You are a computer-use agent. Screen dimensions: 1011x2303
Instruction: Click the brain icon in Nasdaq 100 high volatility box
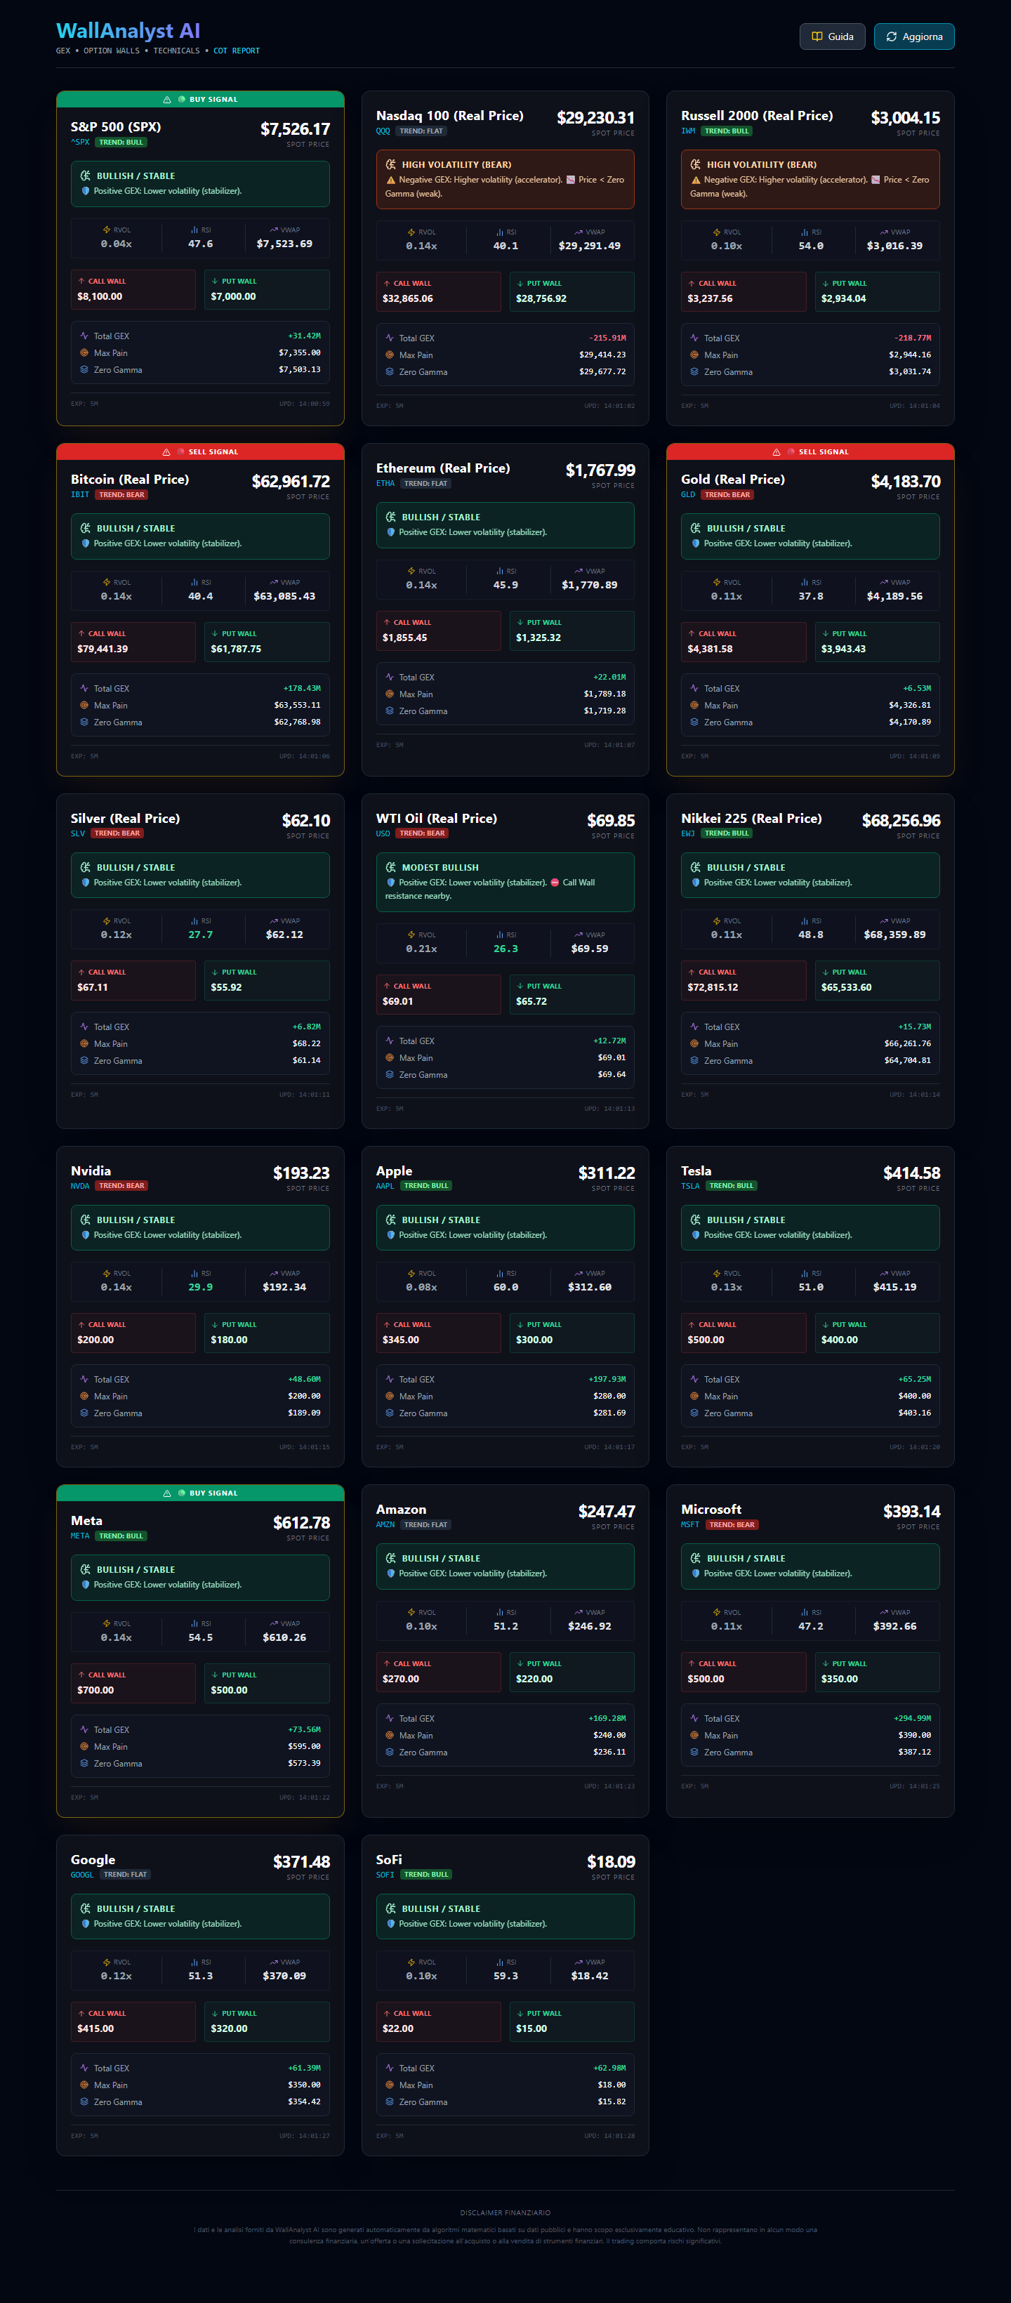tap(390, 164)
